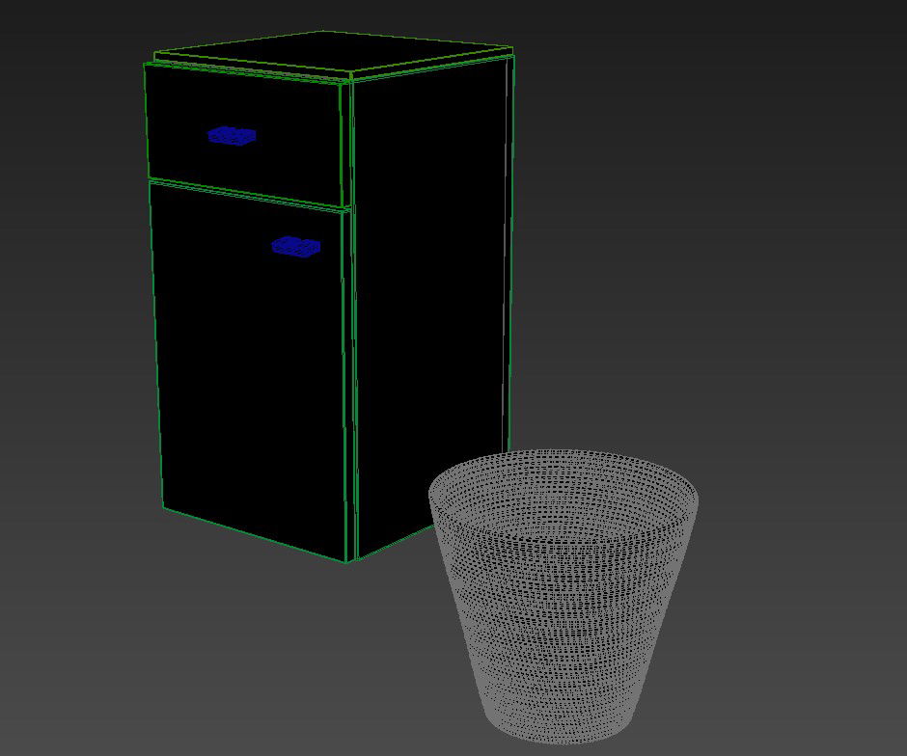This screenshot has width=907, height=756.
Task: Click the cabinet's bottom front corner vertex
Action: [348, 562]
